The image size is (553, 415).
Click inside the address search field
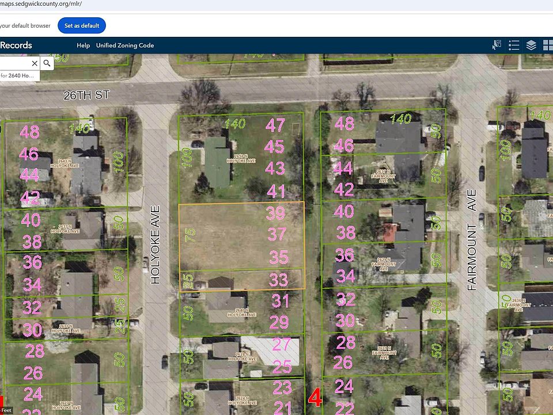15,63
